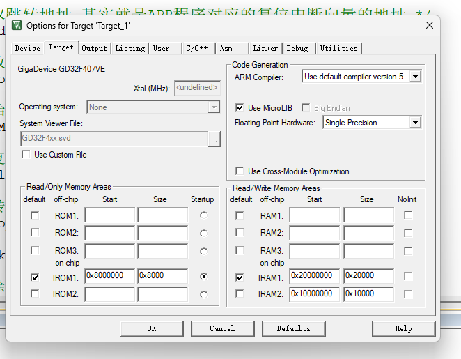Viewport: 461px width, 359px height.
Task: Open the Debug tab
Action: pos(297,48)
